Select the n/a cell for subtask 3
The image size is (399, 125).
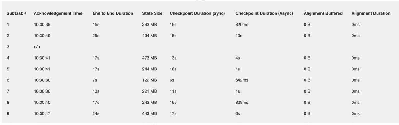pyautogui.click(x=37, y=47)
